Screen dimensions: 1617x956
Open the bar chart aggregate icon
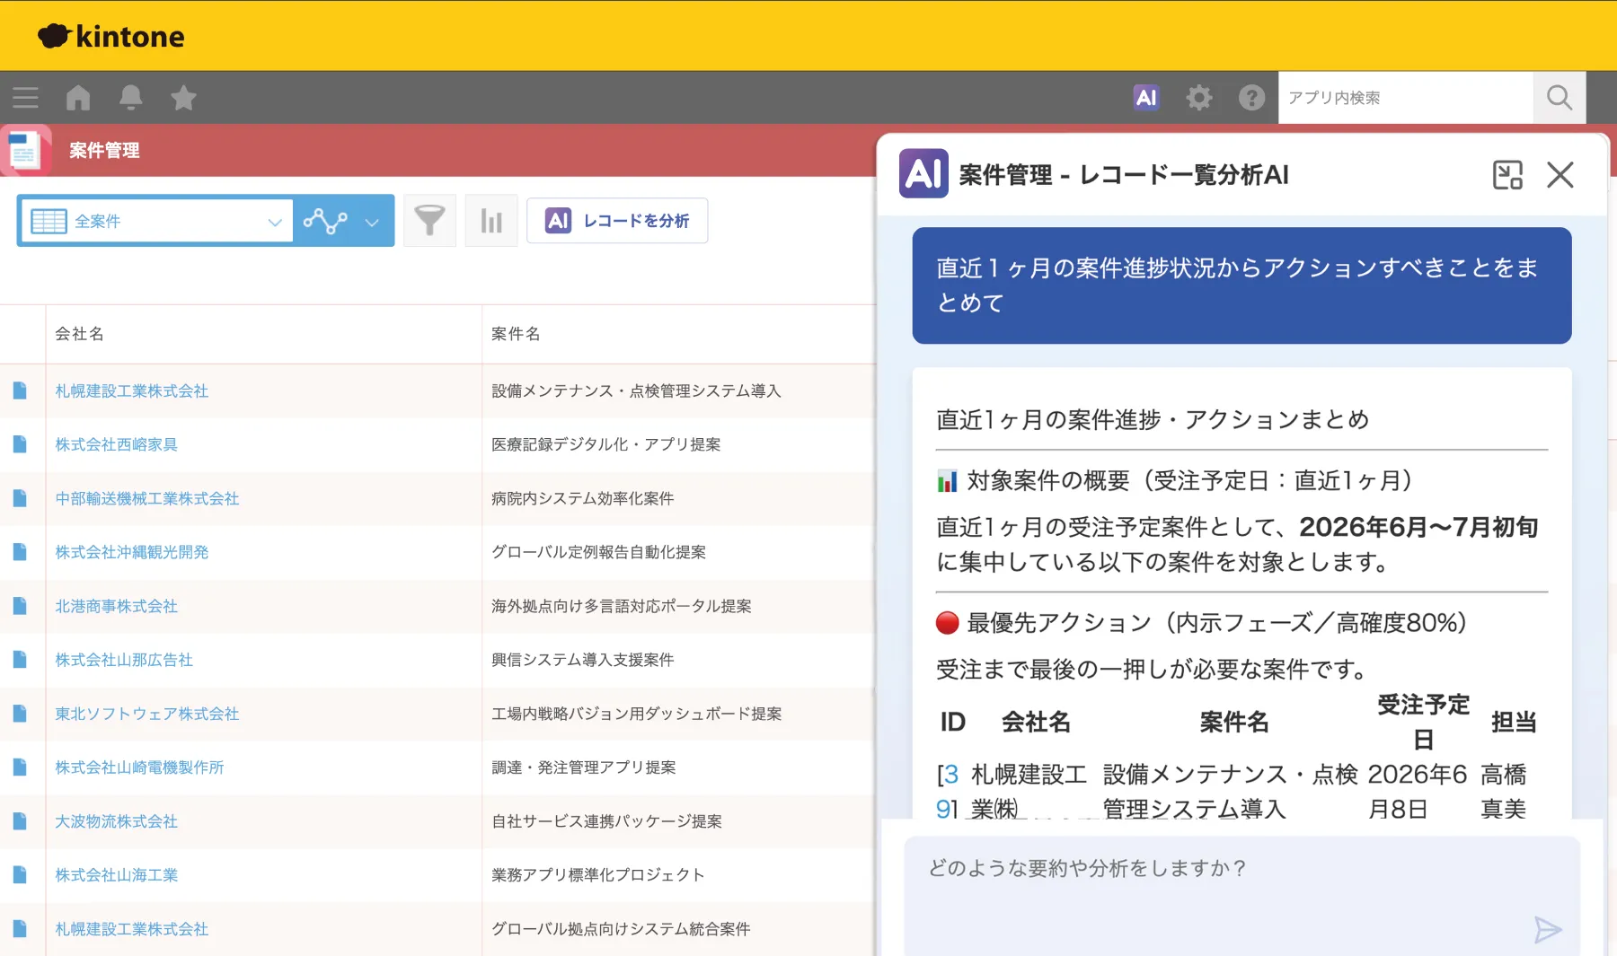pyautogui.click(x=491, y=220)
